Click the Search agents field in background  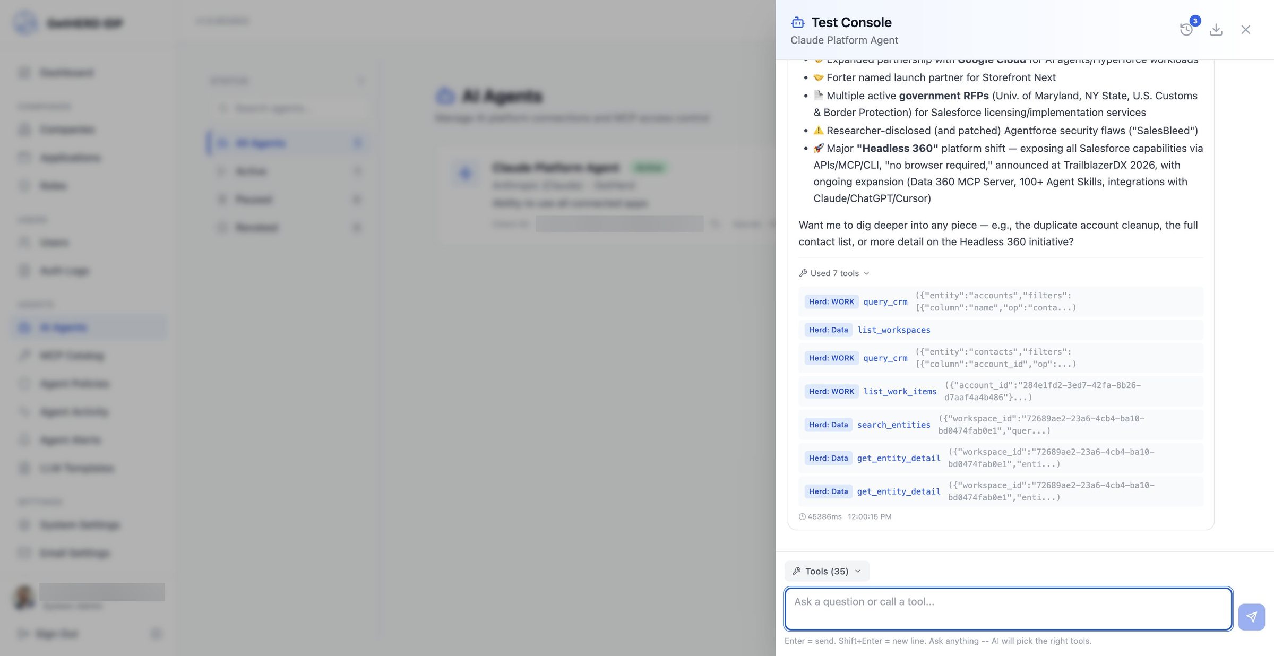point(289,108)
